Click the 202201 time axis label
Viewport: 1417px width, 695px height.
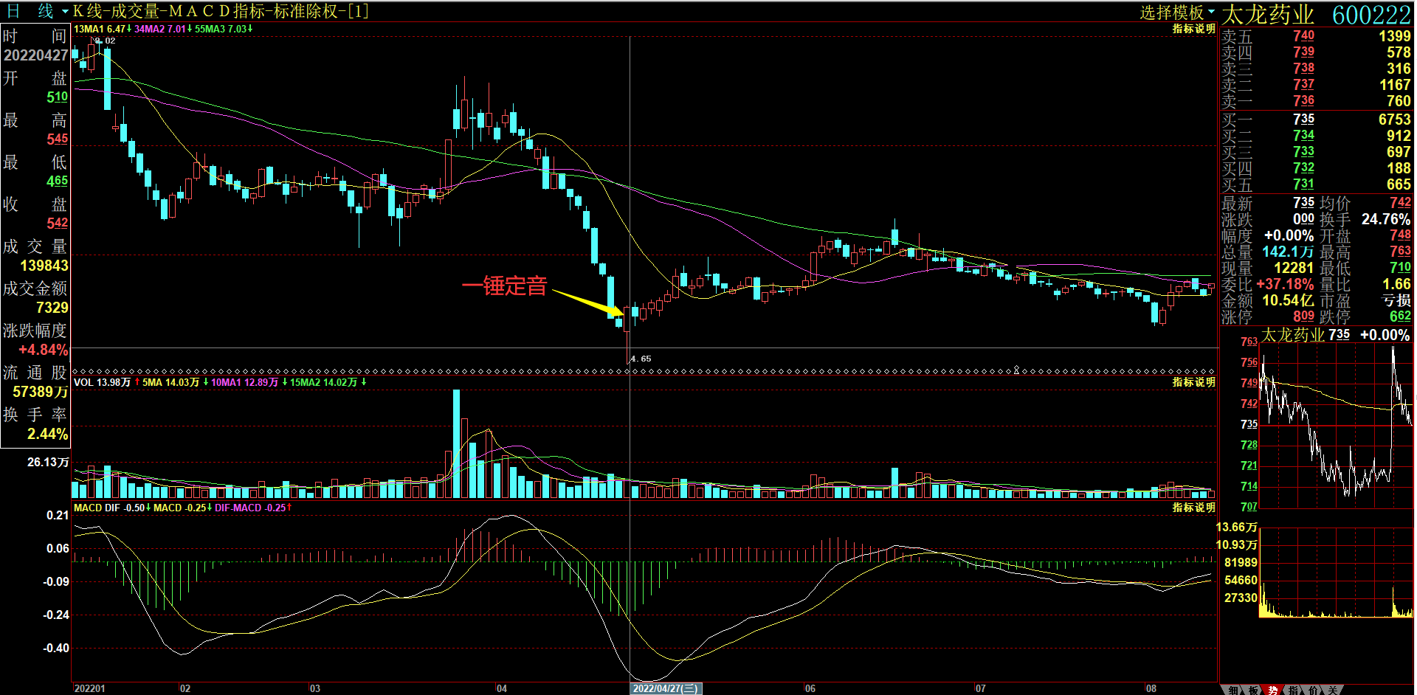click(x=90, y=688)
